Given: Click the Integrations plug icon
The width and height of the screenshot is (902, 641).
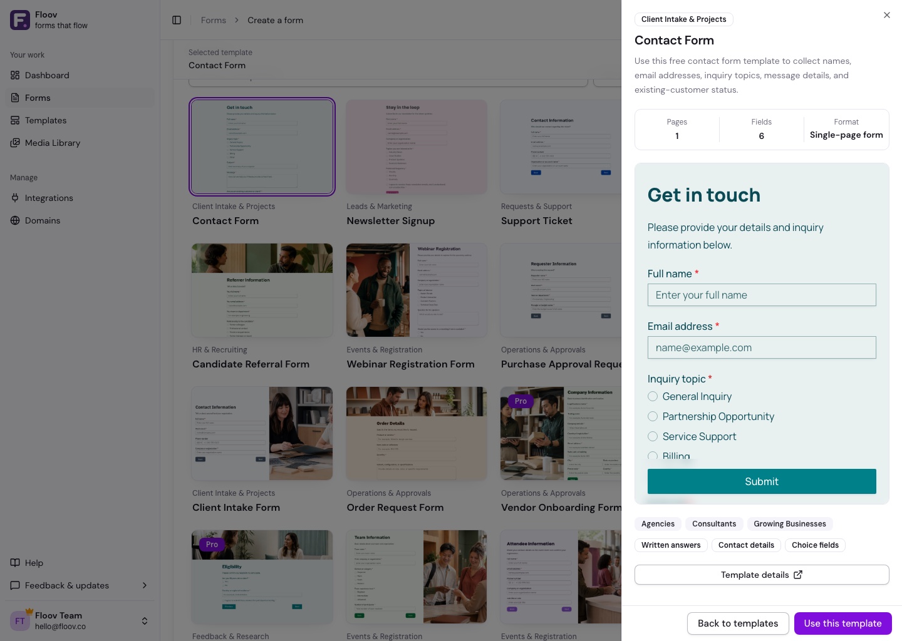Looking at the screenshot, I should pos(15,198).
